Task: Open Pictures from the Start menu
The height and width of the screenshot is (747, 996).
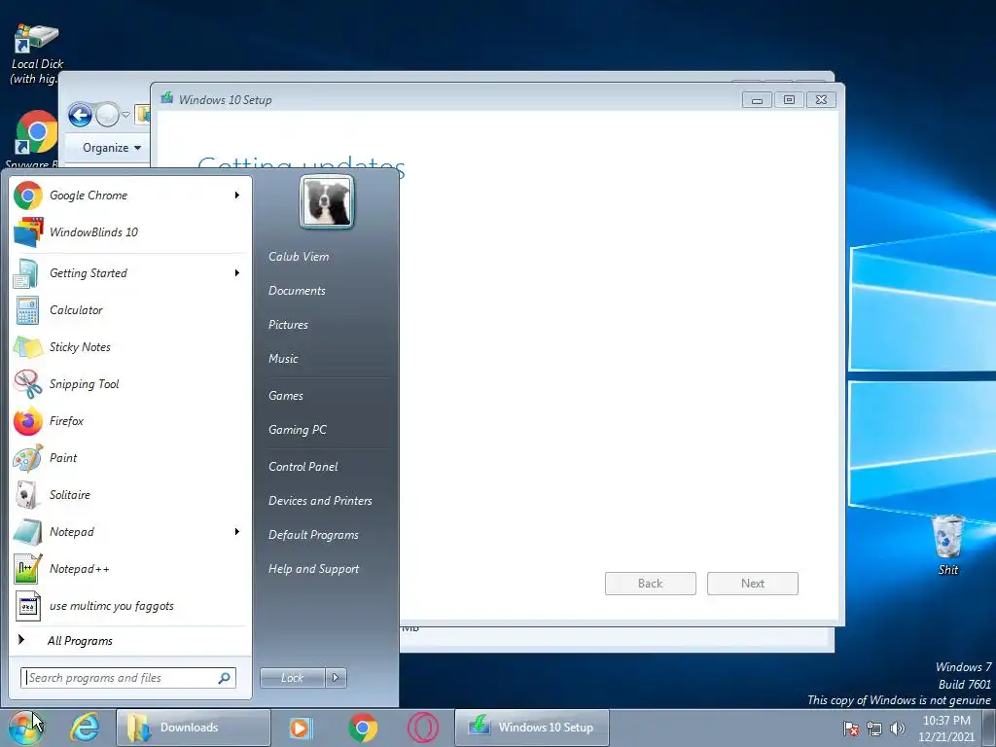Action: tap(288, 325)
